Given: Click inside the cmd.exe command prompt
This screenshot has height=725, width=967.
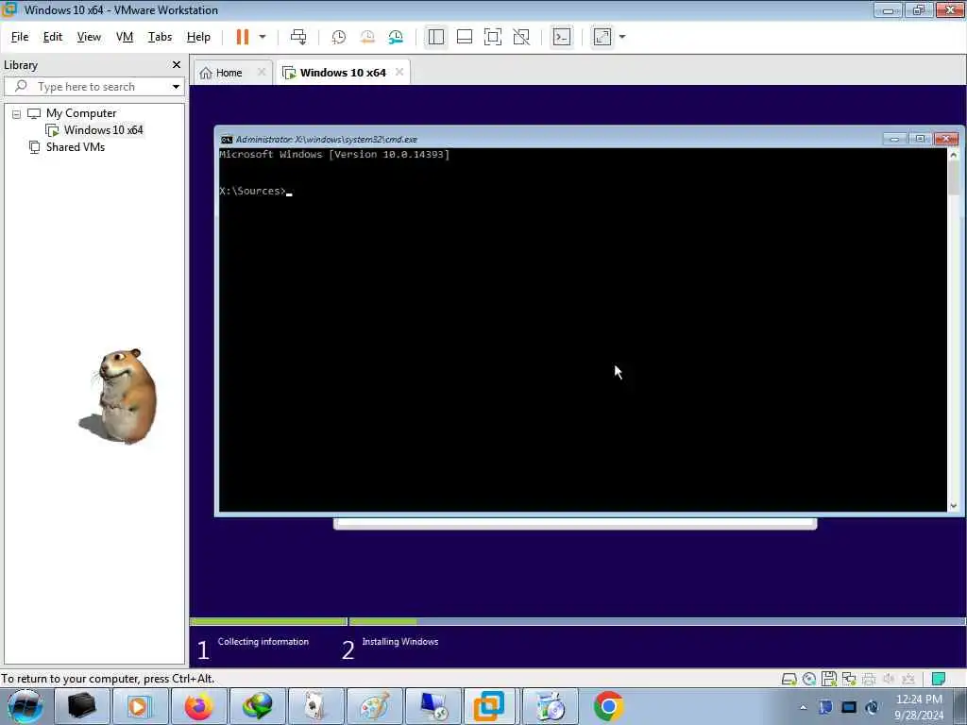Looking at the screenshot, I should click(582, 329).
